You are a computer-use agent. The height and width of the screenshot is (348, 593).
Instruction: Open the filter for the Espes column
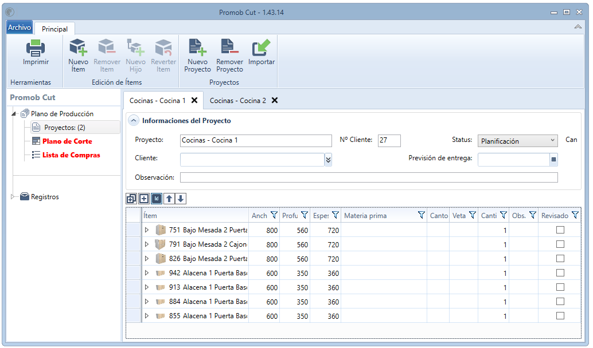(335, 215)
